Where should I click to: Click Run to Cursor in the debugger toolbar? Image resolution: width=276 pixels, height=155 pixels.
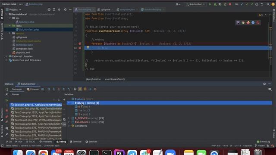coord(69,89)
